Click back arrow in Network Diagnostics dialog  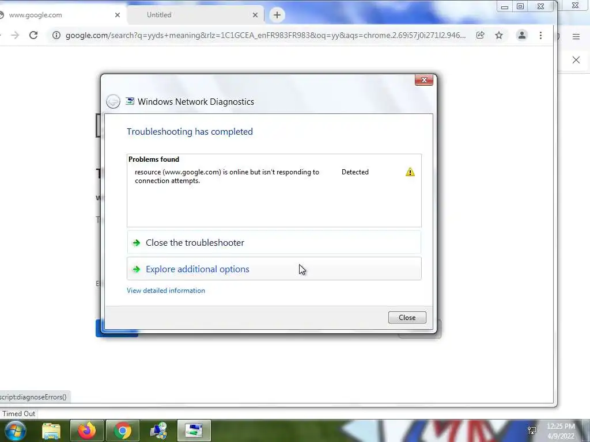pos(113,101)
